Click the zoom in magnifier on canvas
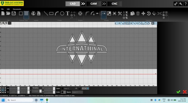The height and width of the screenshot is (103, 188). click(x=4, y=23)
